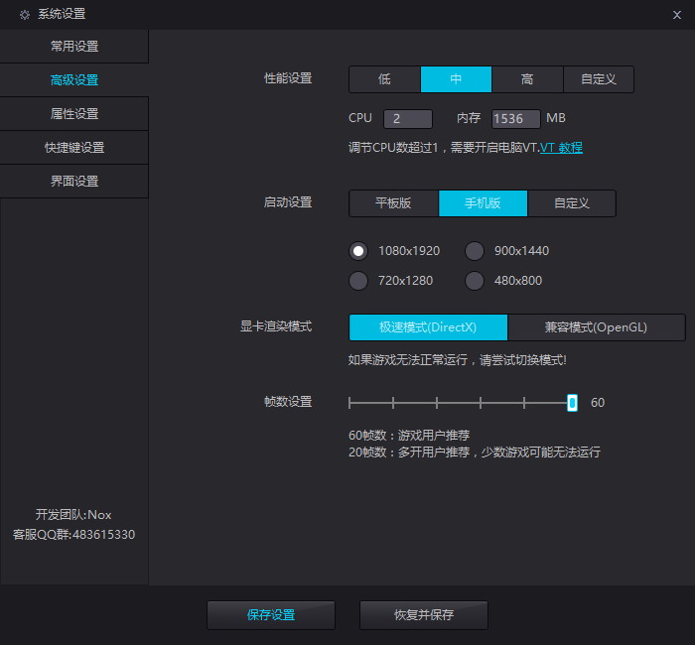Open 快捷键设置 tab
The height and width of the screenshot is (645, 695).
[74, 148]
